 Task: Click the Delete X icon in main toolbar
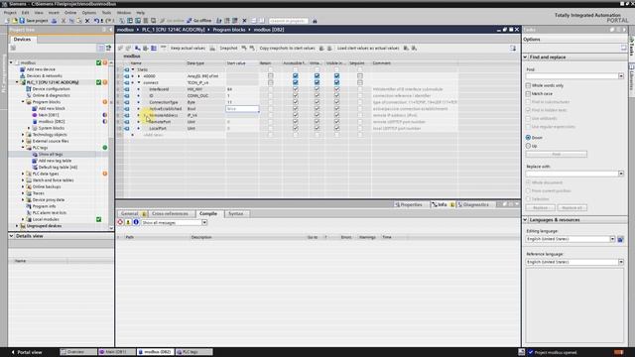pos(87,21)
